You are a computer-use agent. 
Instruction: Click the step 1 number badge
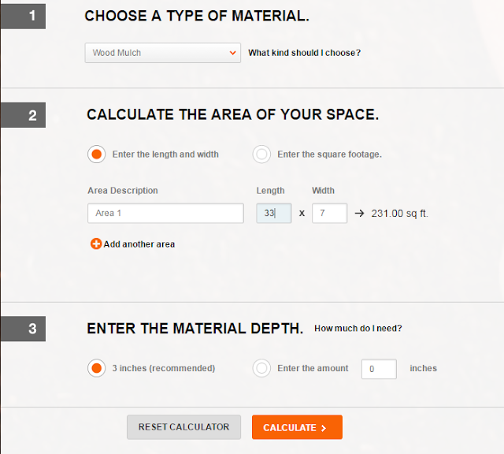[23, 16]
